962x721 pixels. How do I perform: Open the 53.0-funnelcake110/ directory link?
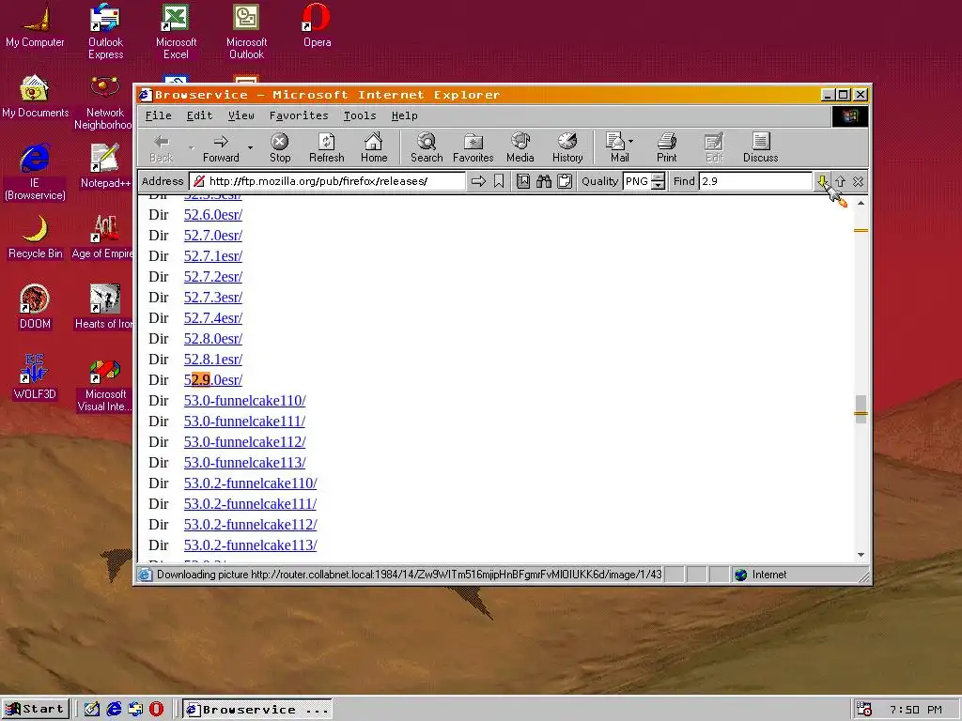[x=245, y=400]
